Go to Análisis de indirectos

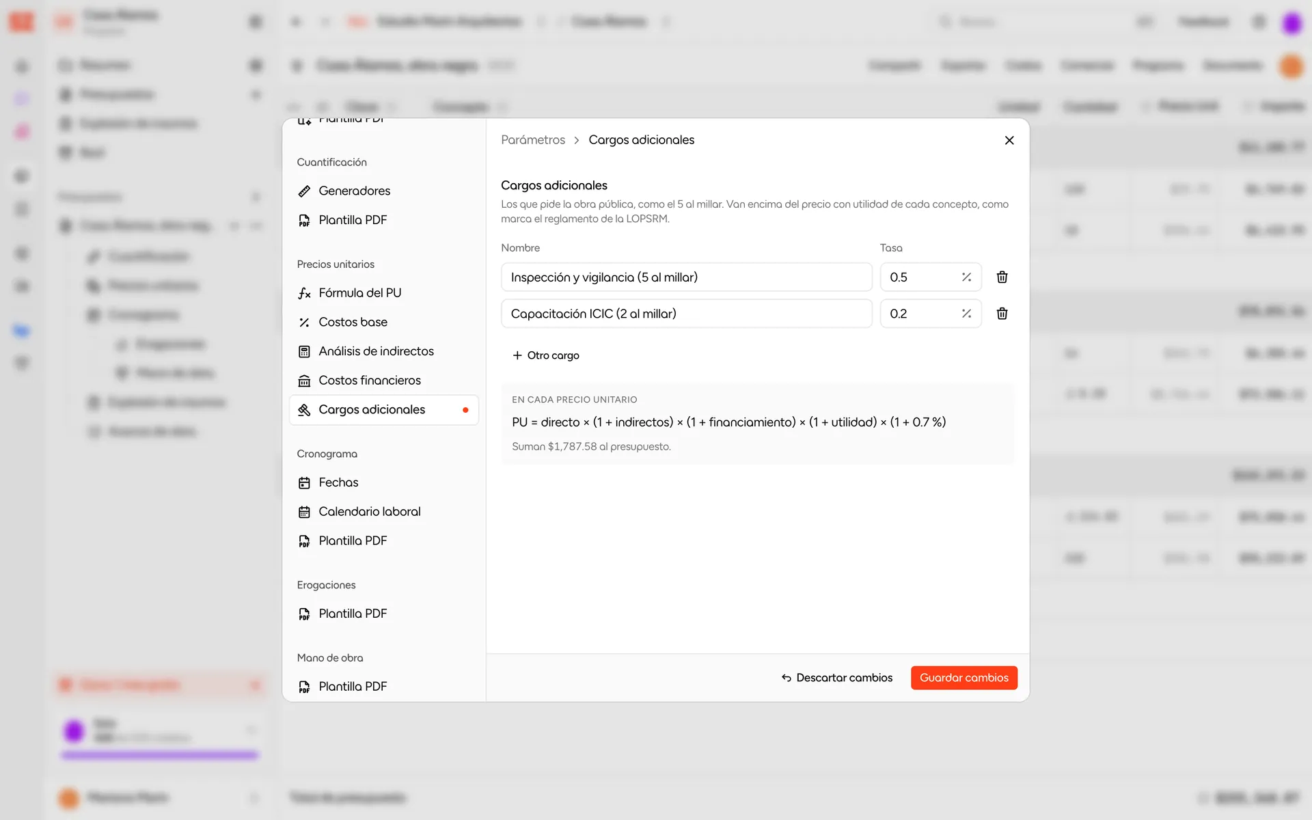[384, 351]
